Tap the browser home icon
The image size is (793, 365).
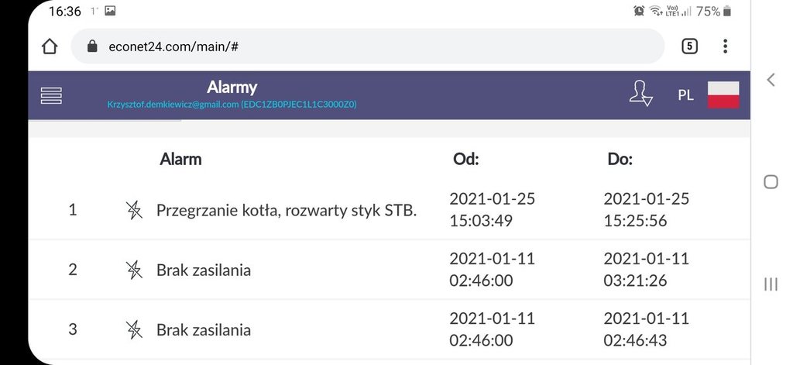(50, 46)
